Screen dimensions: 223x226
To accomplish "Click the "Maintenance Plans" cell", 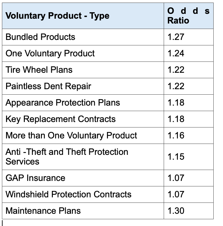I will (x=43, y=211).
